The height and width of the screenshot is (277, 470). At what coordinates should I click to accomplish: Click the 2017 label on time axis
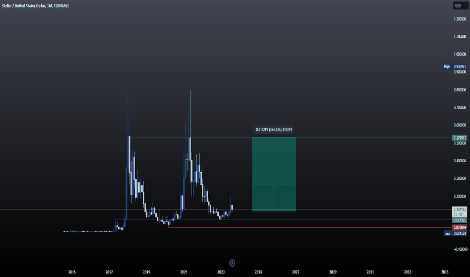109,272
